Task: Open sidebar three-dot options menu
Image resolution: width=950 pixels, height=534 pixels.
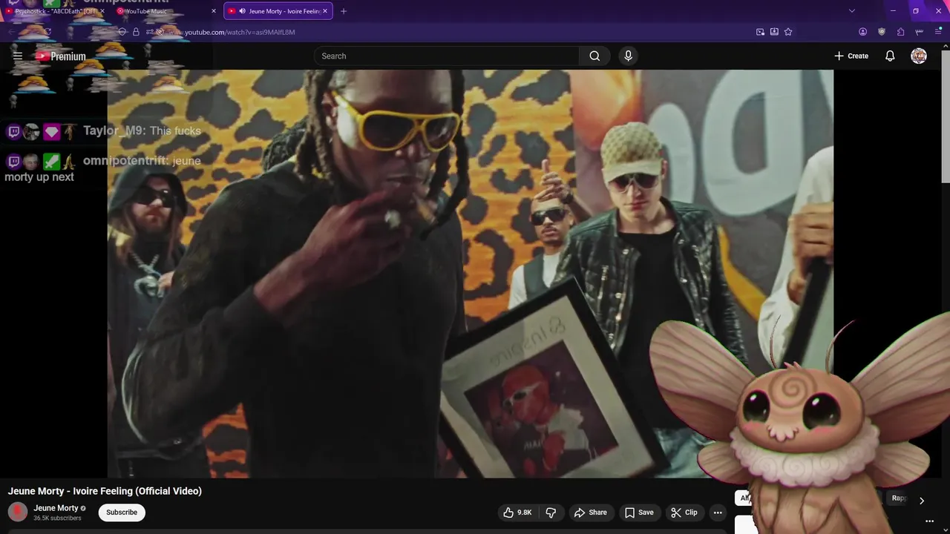Action: [x=929, y=521]
